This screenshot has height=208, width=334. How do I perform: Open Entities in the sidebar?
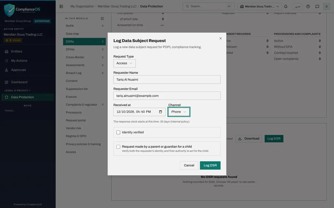click(x=28, y=51)
